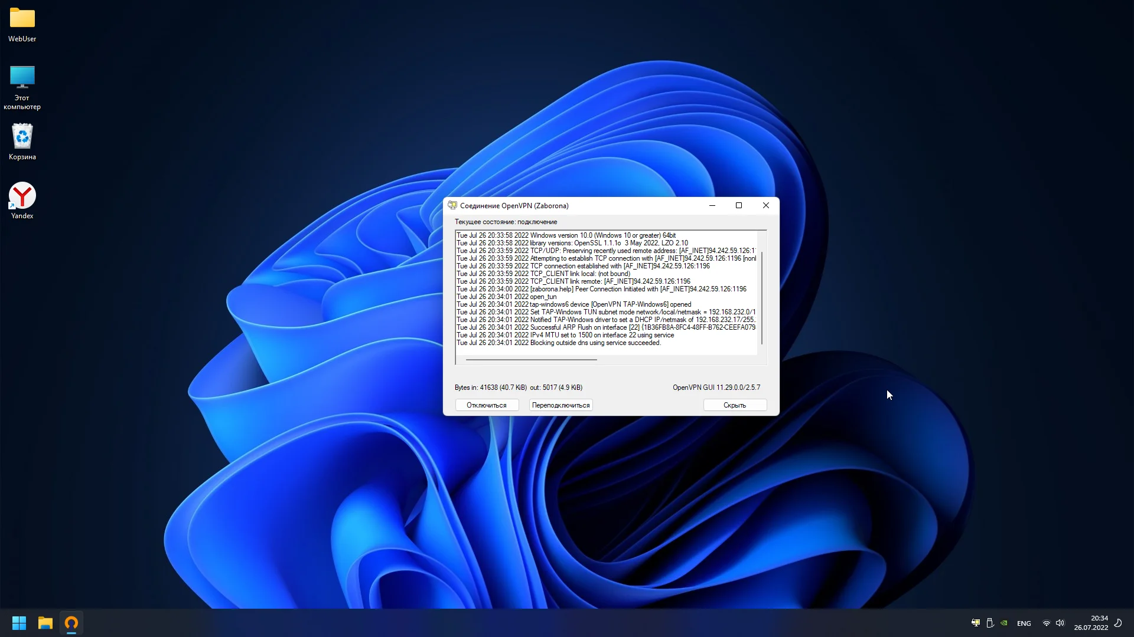Click the log's horizontal scrollbar
The height and width of the screenshot is (637, 1134).
click(x=531, y=359)
